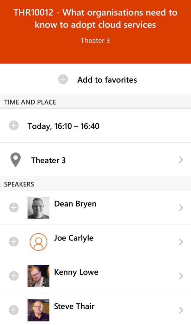Open Dean Bryen details via chevron
The image size is (191, 325).
pyautogui.click(x=181, y=208)
